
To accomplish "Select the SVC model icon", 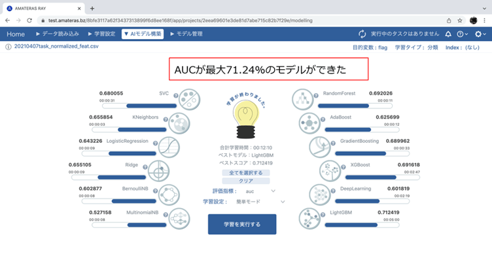I will coord(190,100).
